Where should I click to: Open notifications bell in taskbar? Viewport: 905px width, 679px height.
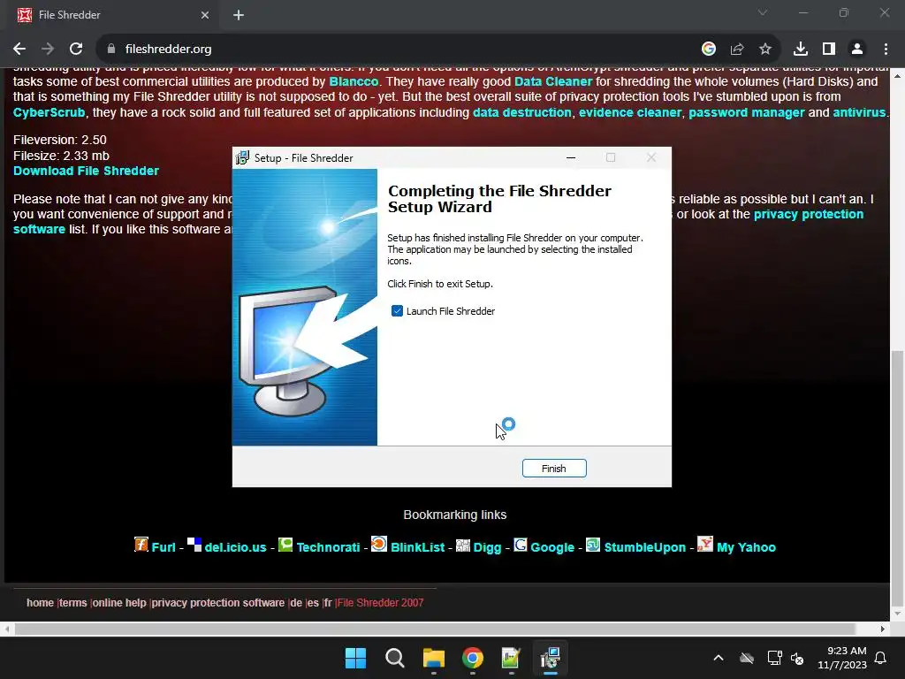point(881,658)
